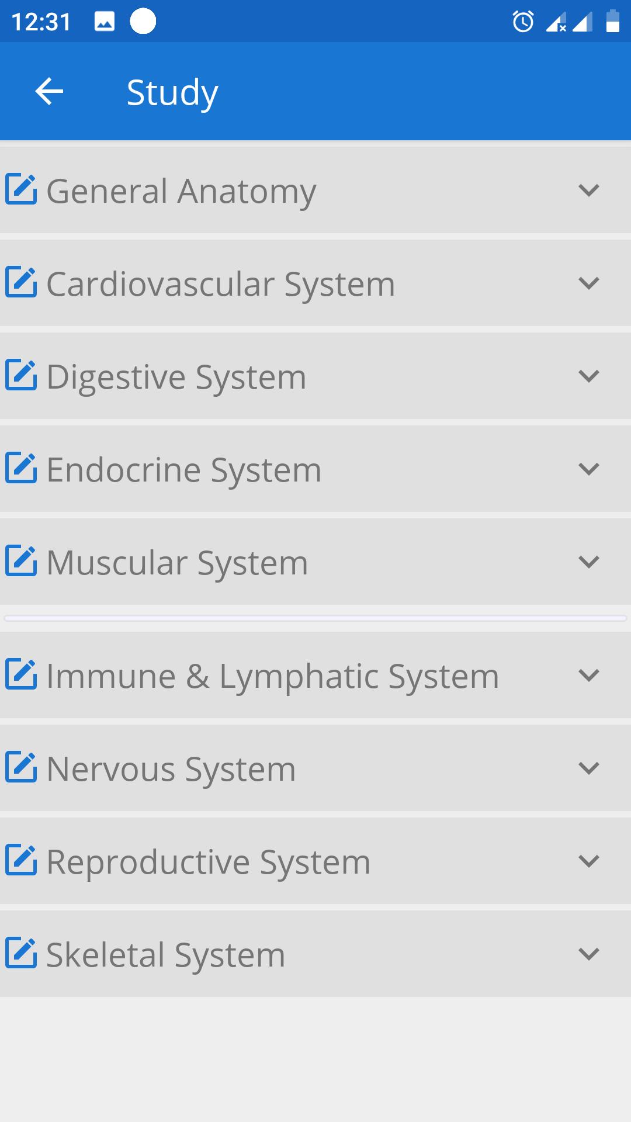Tap the edit icon beside Skeletal System
This screenshot has width=631, height=1122.
pyautogui.click(x=22, y=953)
